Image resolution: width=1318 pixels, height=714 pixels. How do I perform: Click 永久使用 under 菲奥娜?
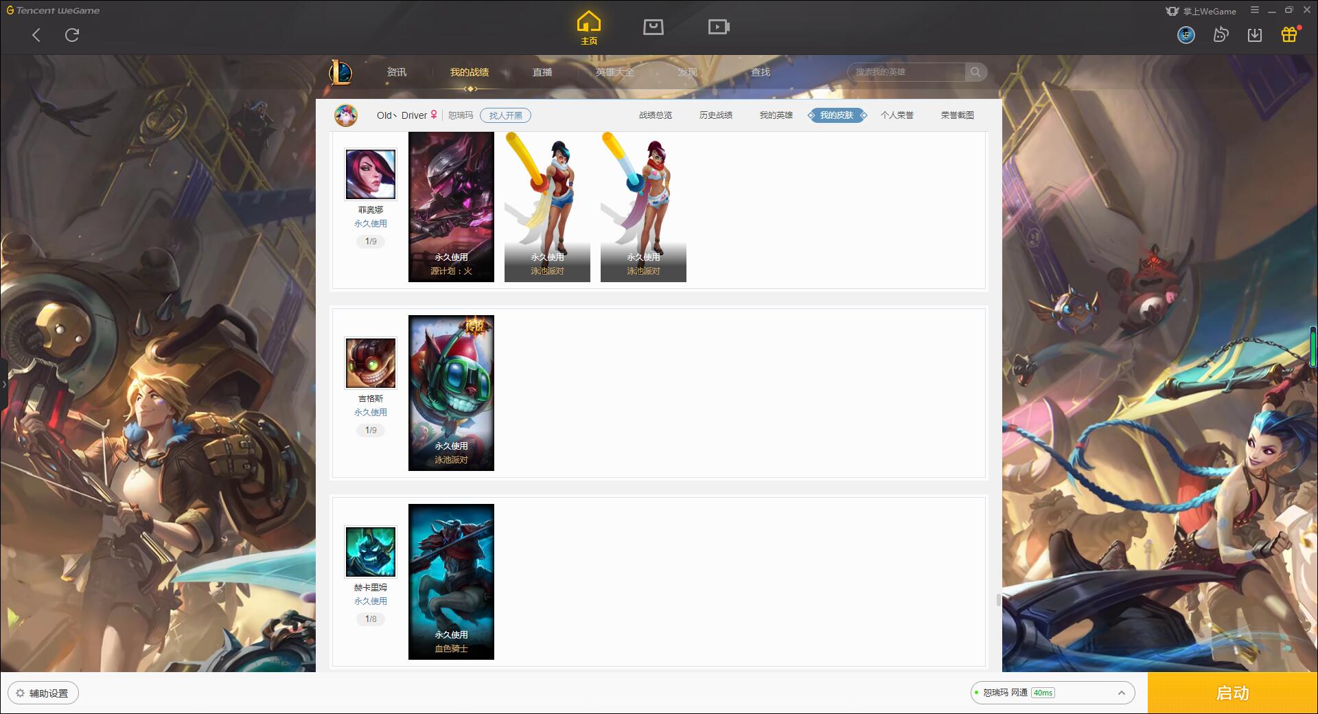tap(371, 224)
